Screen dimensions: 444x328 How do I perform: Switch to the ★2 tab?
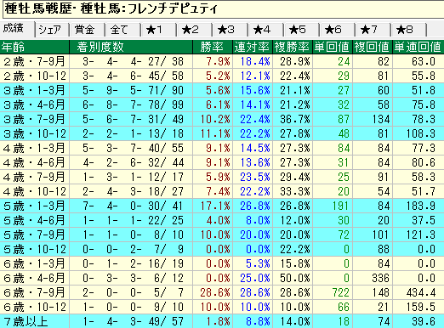tap(194, 30)
